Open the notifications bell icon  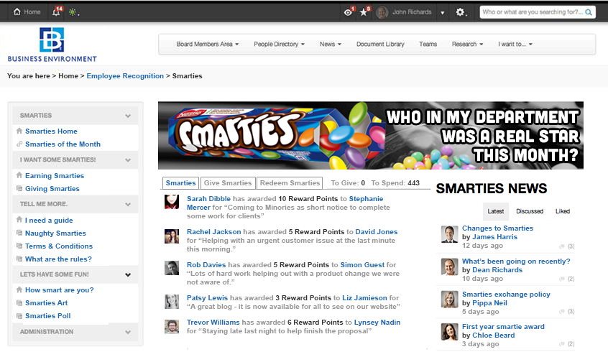(57, 11)
